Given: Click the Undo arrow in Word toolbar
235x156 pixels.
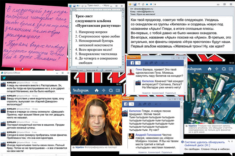Looking at the screenshot, I should coord(77,6).
